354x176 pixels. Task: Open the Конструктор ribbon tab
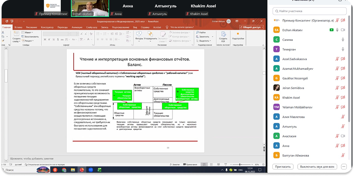click(47, 27)
